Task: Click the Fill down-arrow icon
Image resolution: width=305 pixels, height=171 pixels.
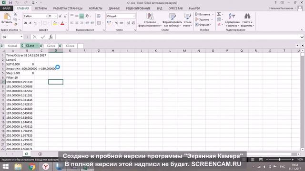Action: pos(219,19)
